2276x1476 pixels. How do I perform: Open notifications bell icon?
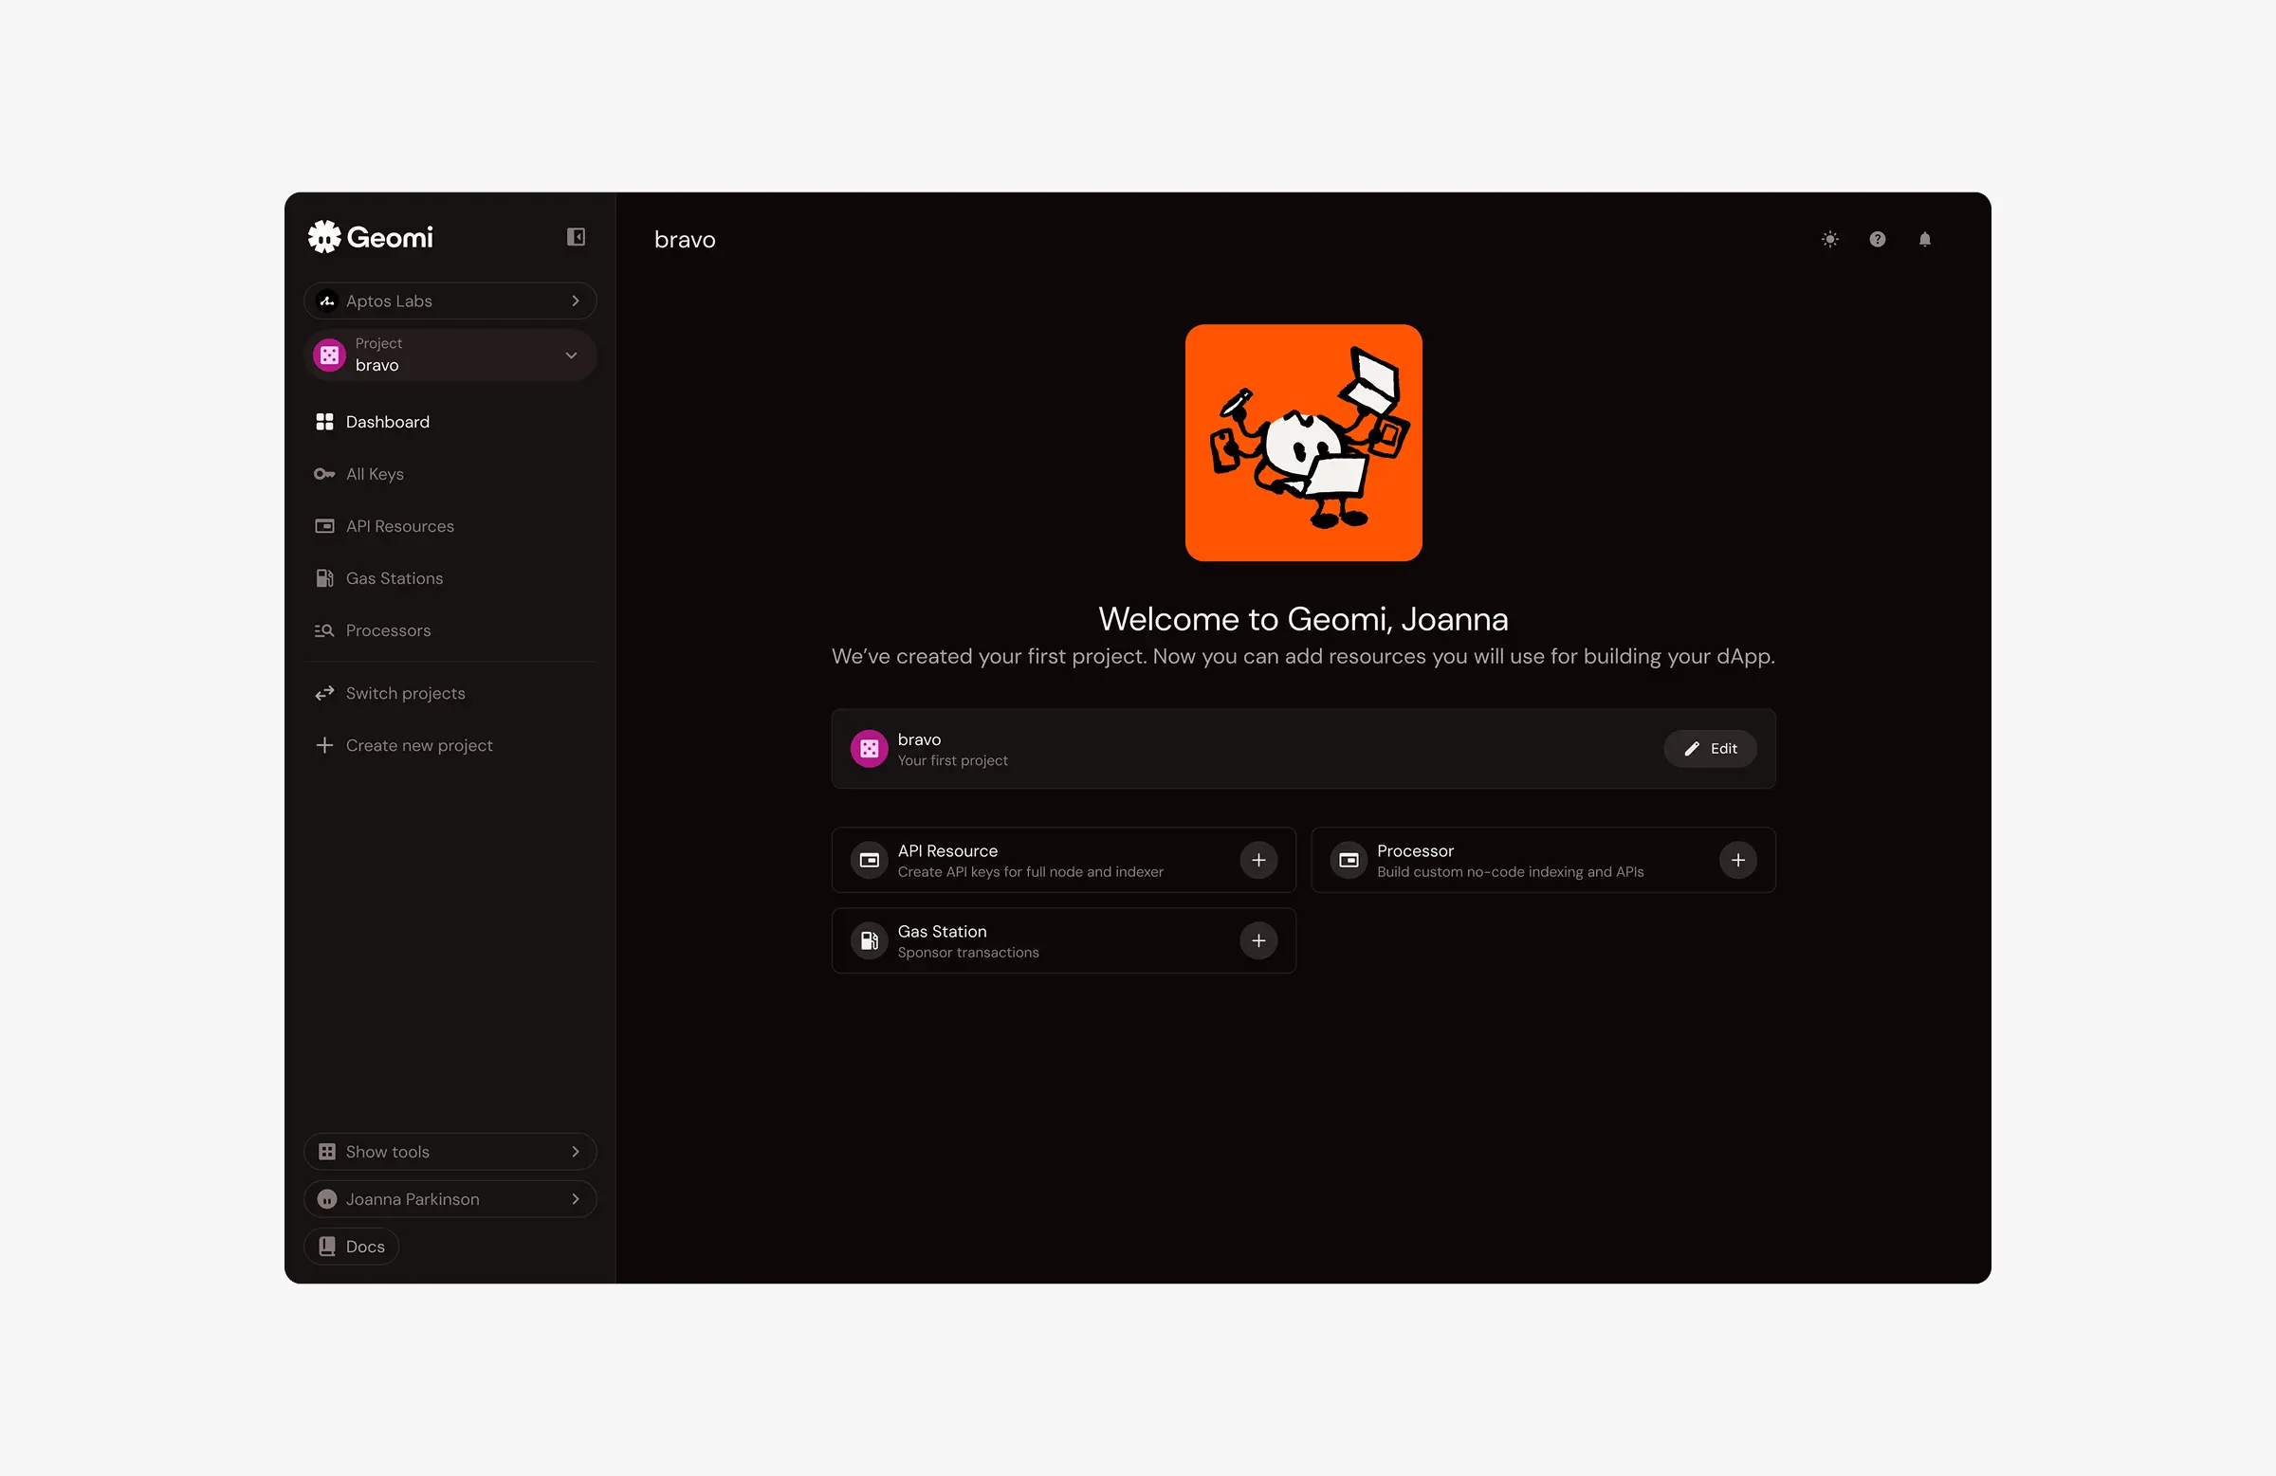click(x=1924, y=240)
